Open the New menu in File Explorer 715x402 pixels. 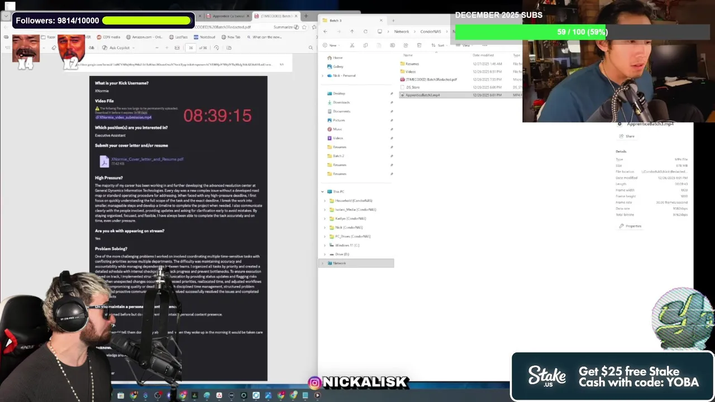tap(332, 45)
